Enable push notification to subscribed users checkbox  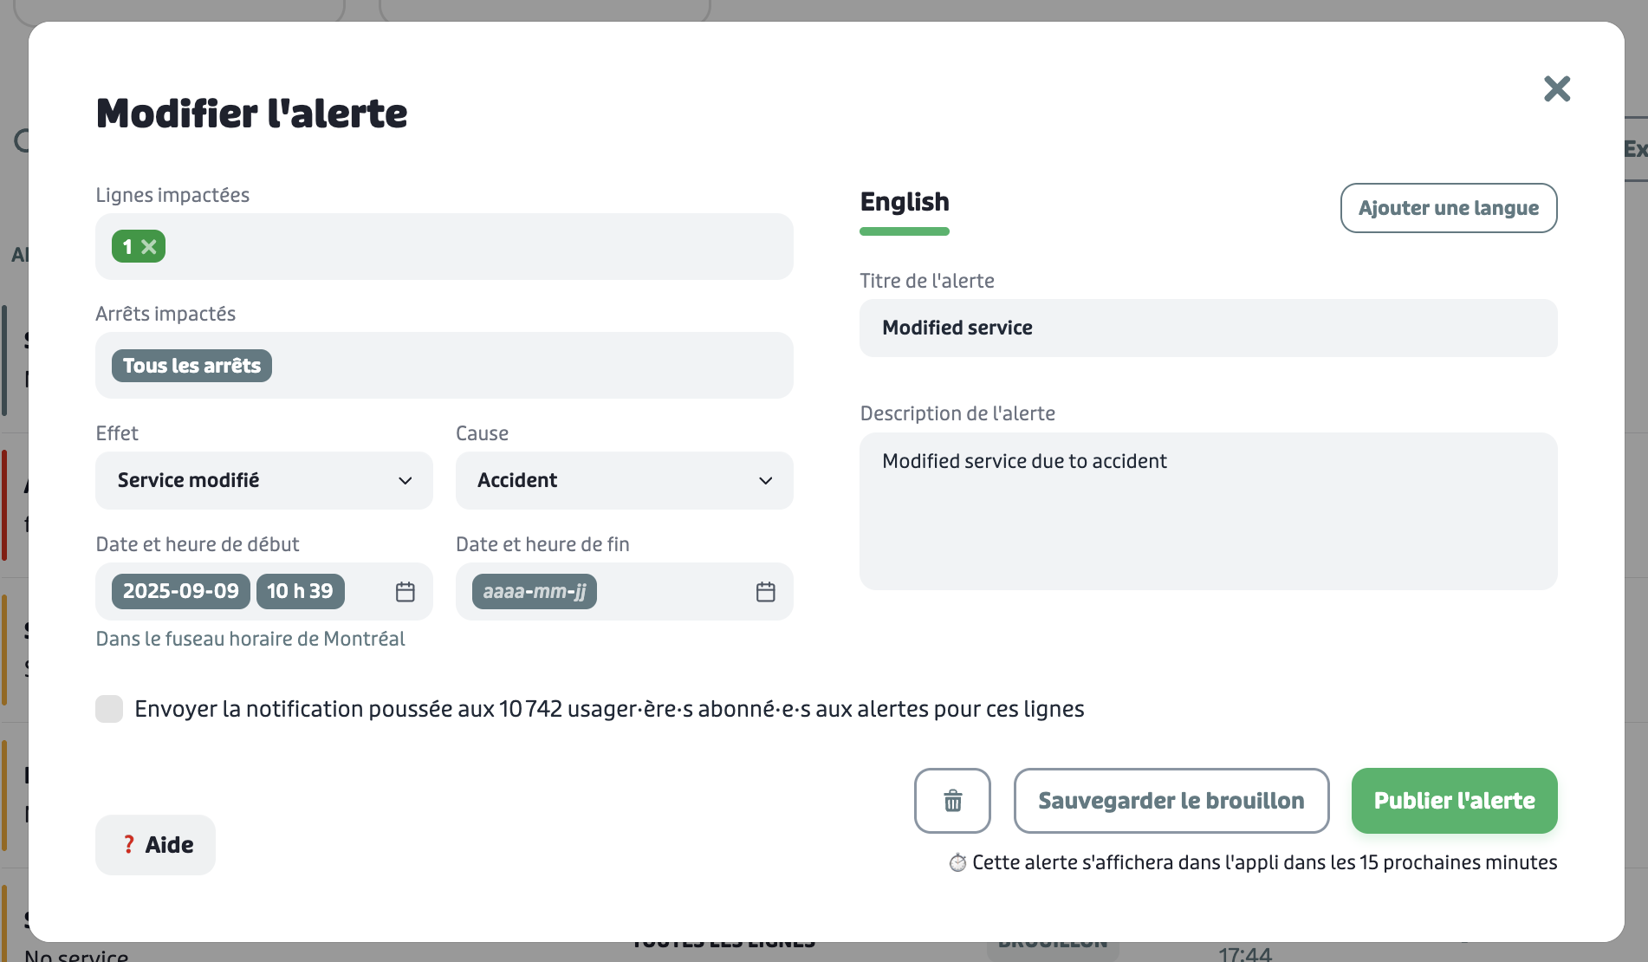pyautogui.click(x=109, y=709)
